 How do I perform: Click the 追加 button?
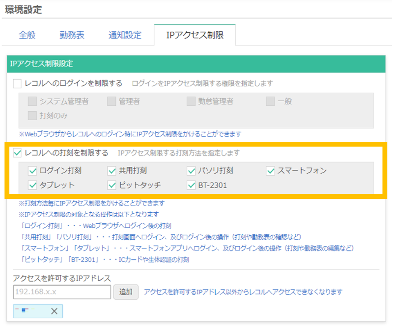[126, 292]
